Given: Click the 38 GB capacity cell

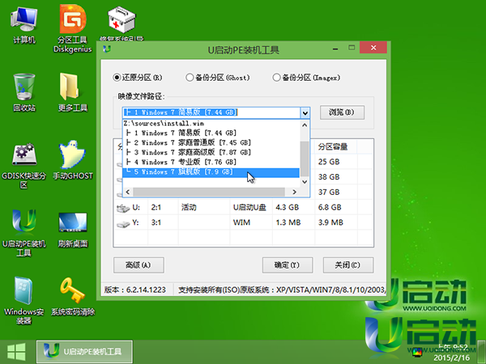Looking at the screenshot, I should 329,177.
